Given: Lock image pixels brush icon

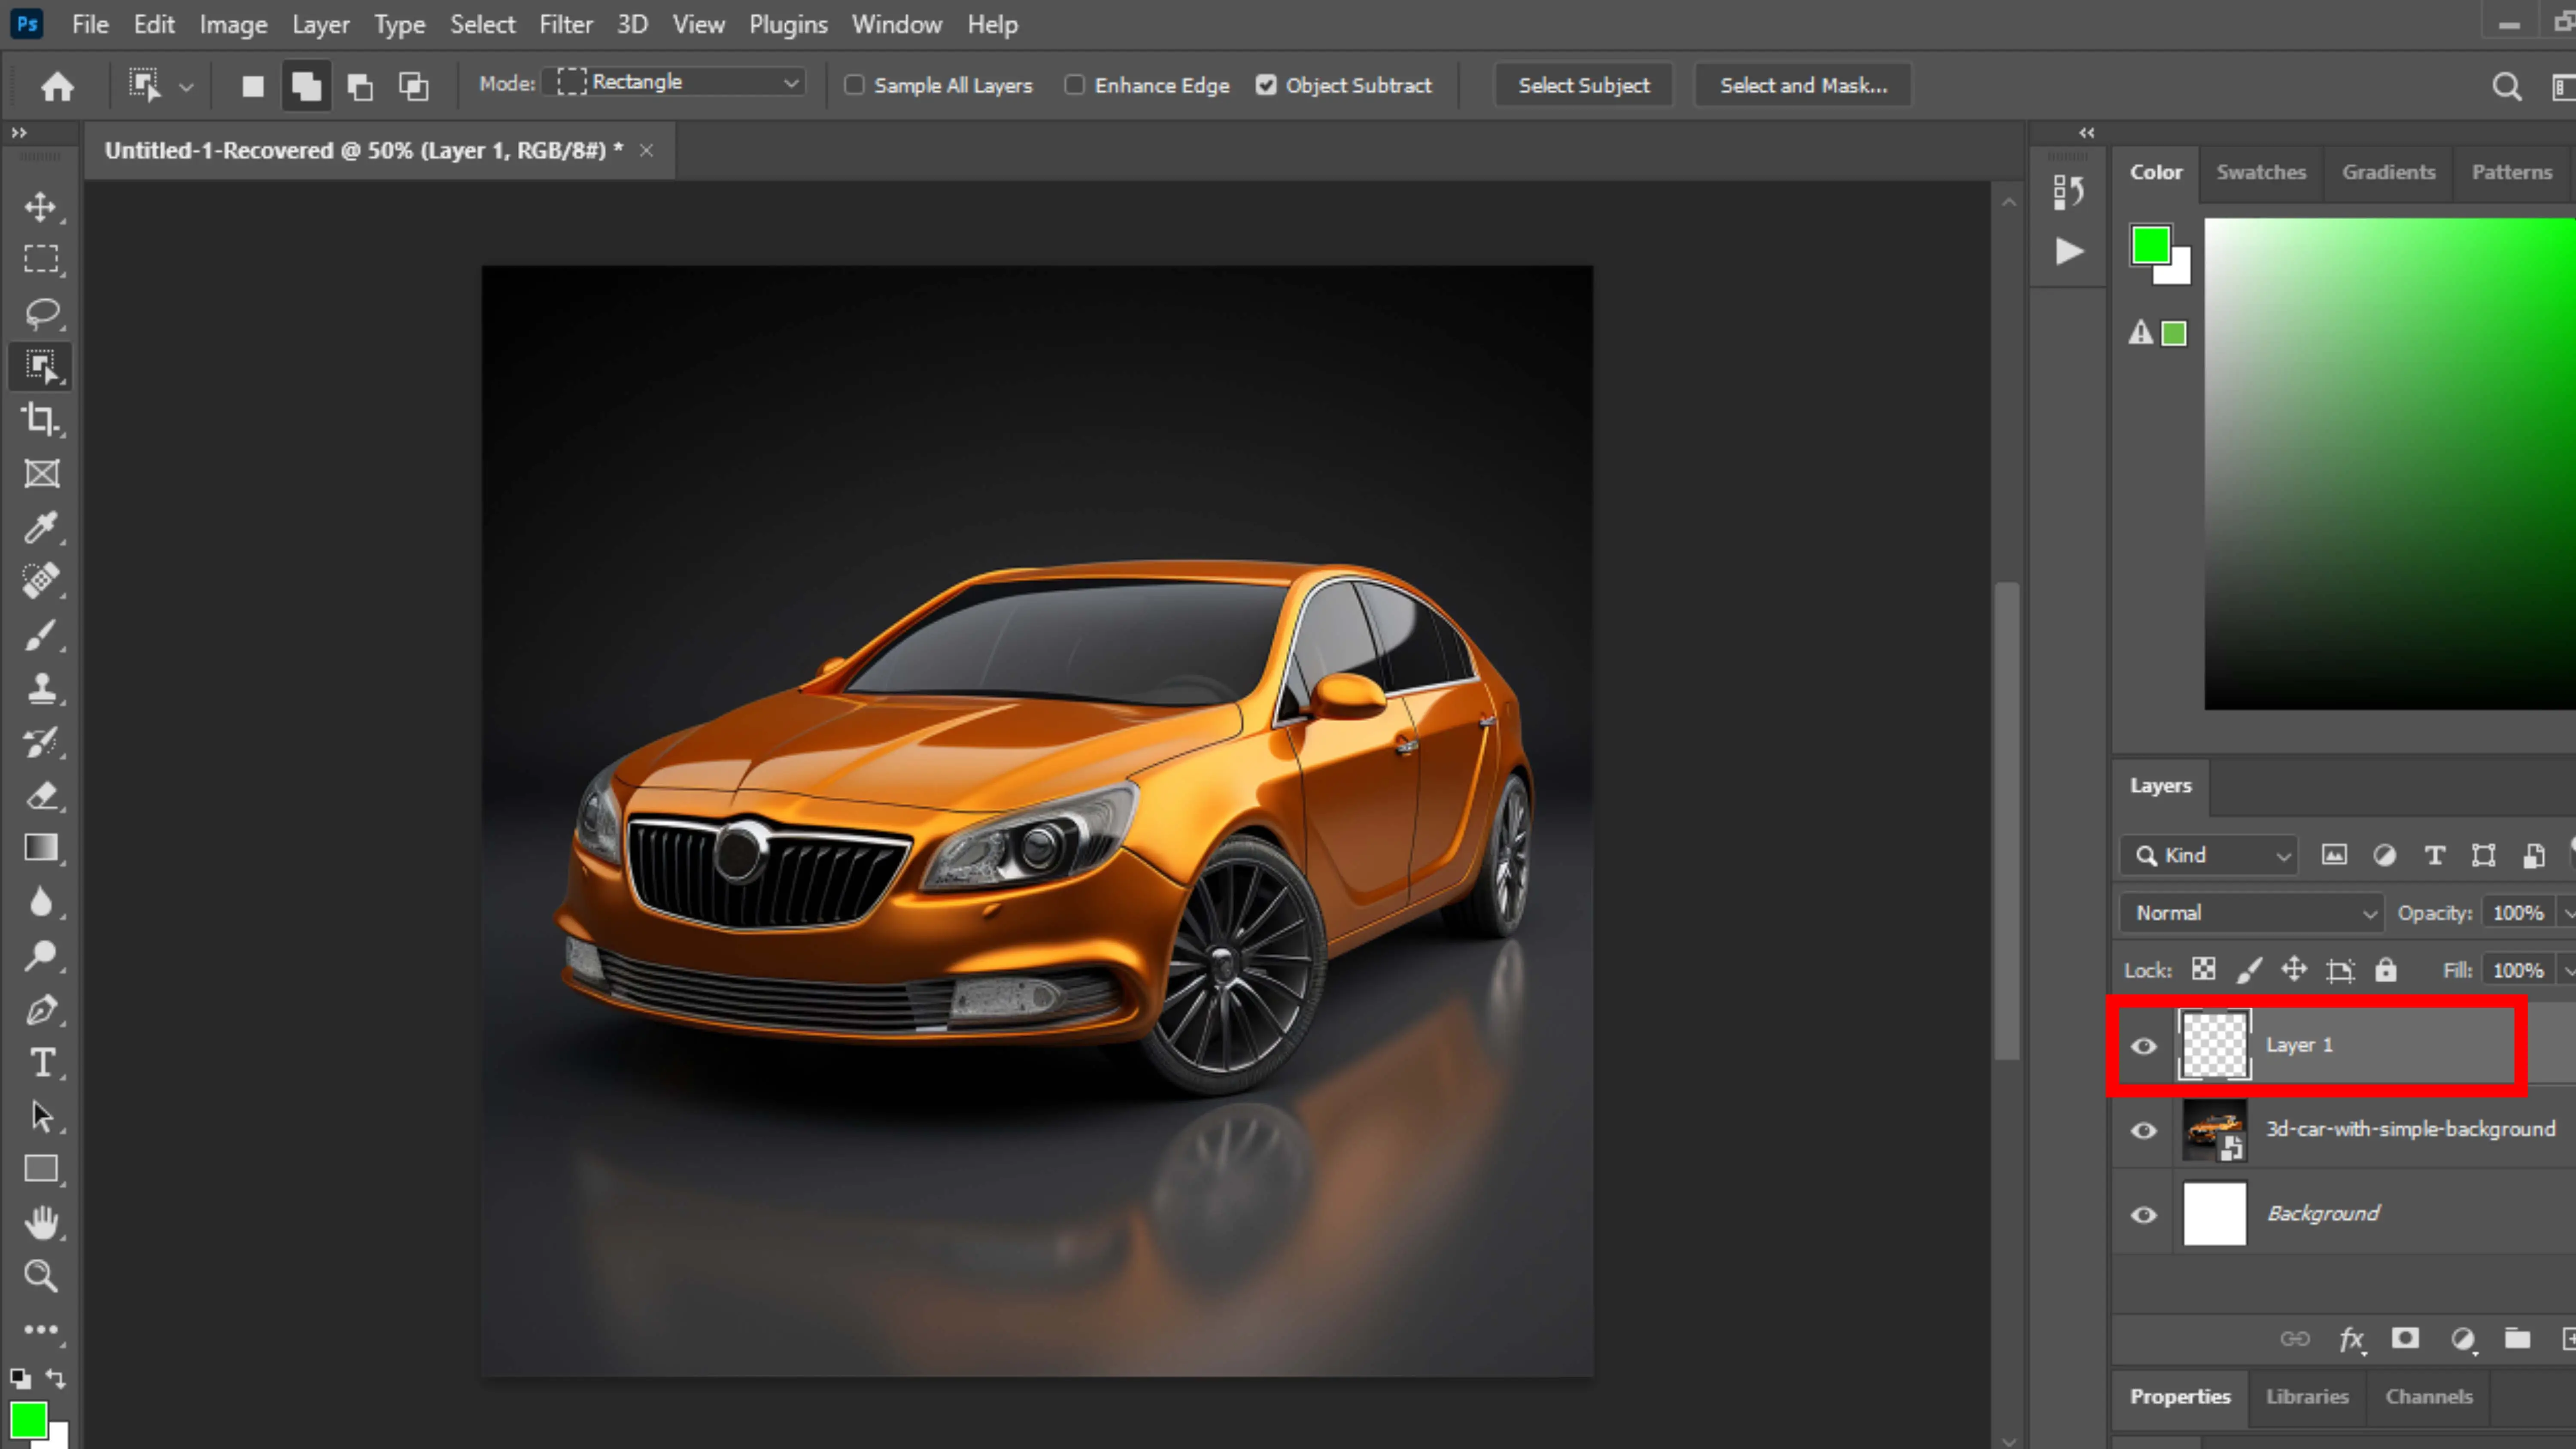Looking at the screenshot, I should click(x=2249, y=969).
